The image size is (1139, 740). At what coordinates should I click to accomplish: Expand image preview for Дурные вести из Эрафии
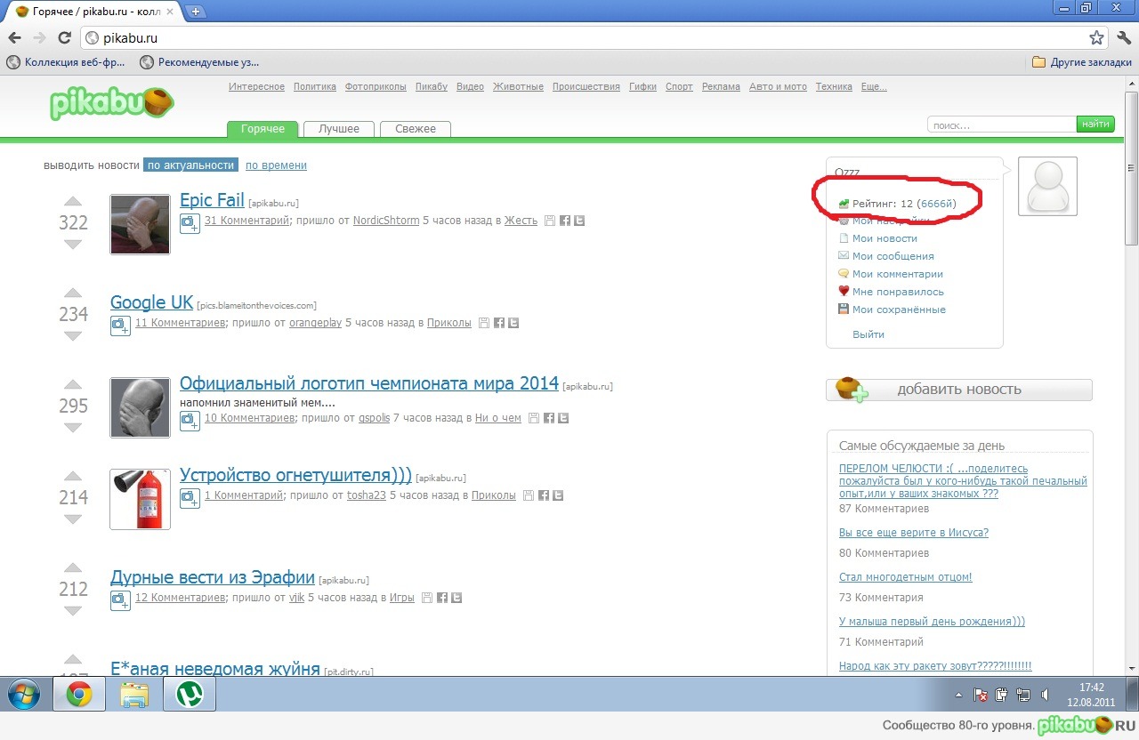[120, 600]
